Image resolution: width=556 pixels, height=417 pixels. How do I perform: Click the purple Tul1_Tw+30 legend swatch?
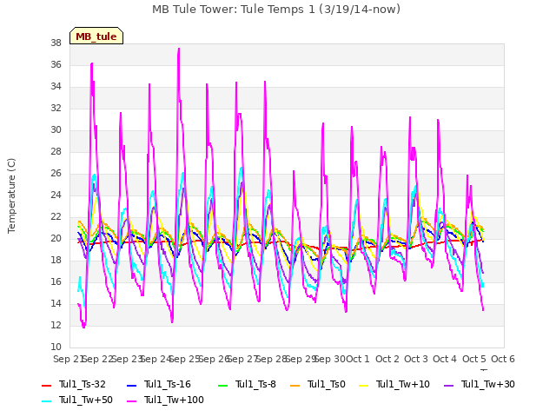point(448,385)
